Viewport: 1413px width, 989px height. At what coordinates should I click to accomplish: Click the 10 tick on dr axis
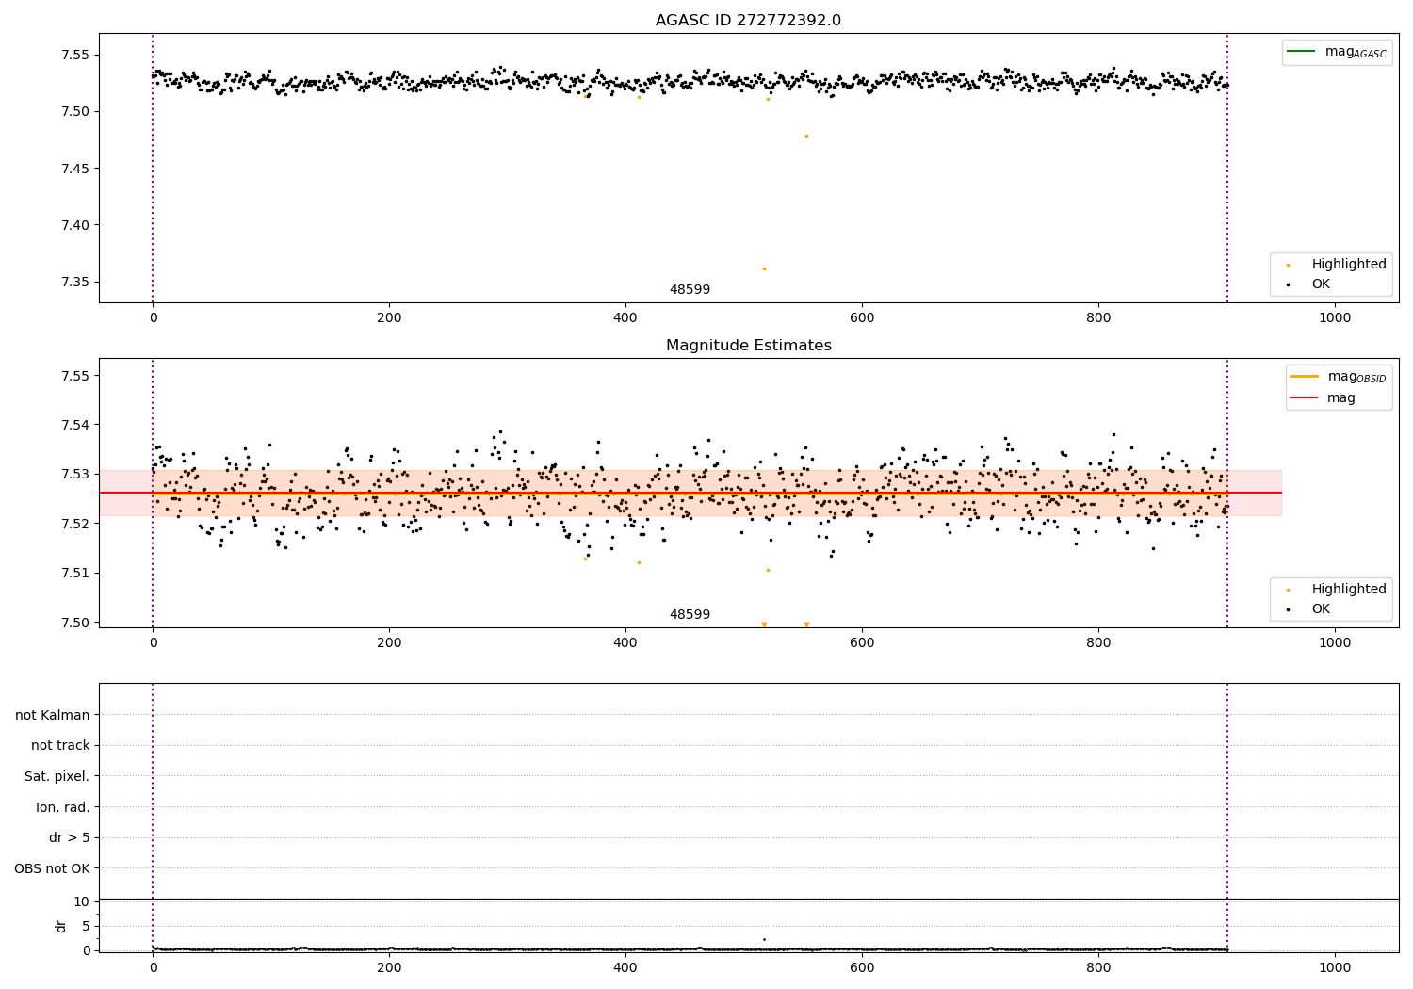coord(81,901)
